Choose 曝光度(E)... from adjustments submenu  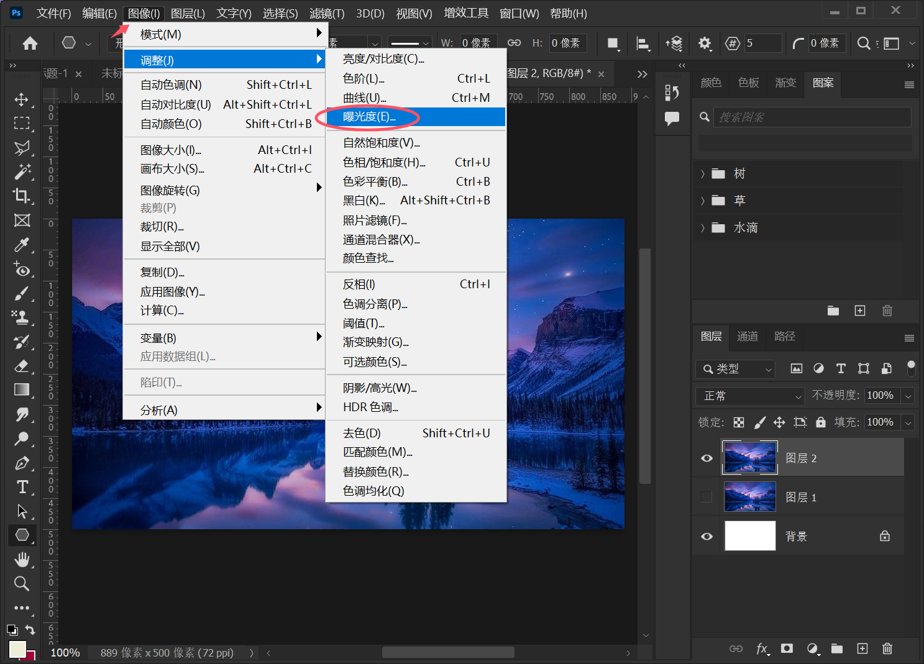(416, 117)
